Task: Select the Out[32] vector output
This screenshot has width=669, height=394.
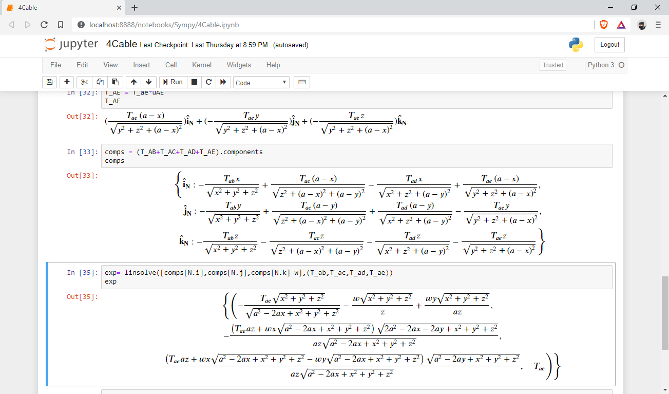Action: [x=256, y=123]
